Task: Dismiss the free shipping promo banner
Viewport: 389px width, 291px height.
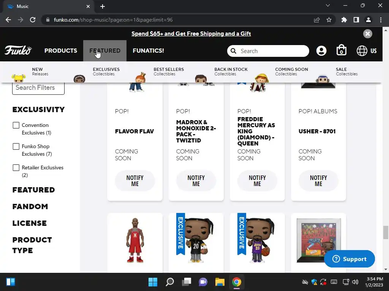Action: [x=368, y=34]
